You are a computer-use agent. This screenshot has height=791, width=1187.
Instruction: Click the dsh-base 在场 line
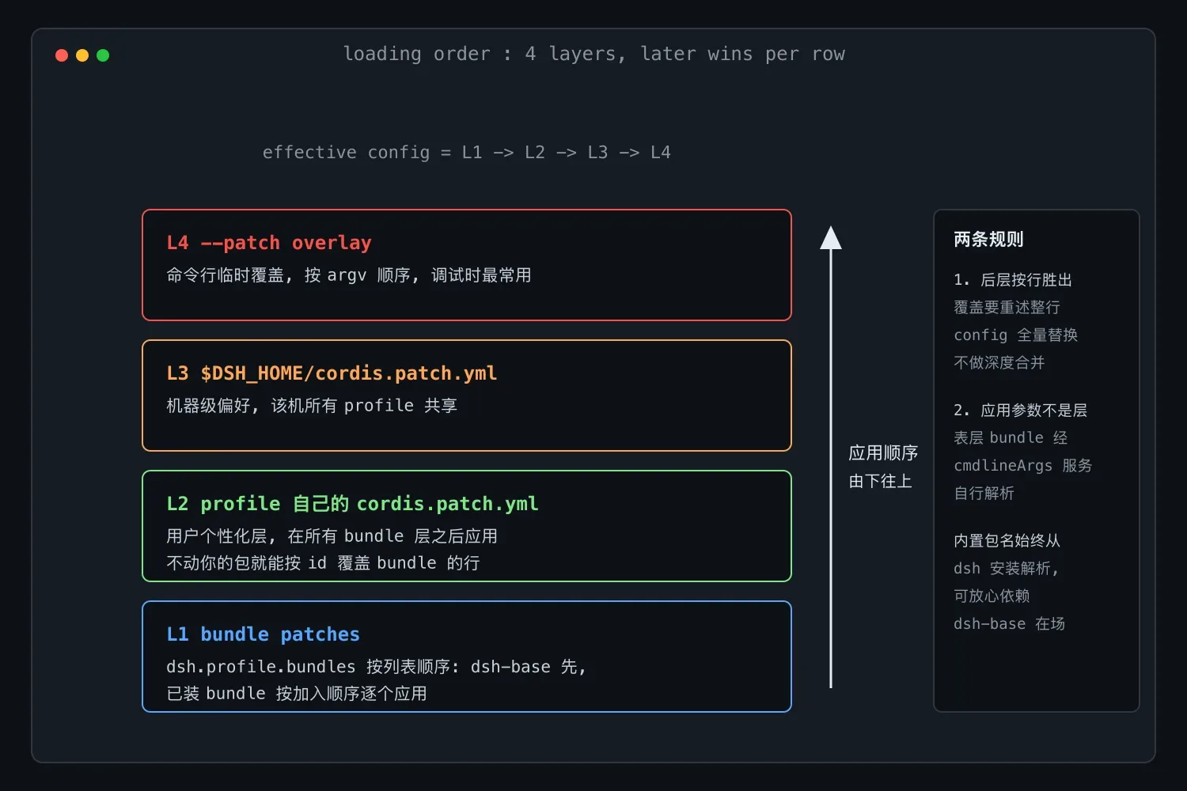(x=1009, y=624)
